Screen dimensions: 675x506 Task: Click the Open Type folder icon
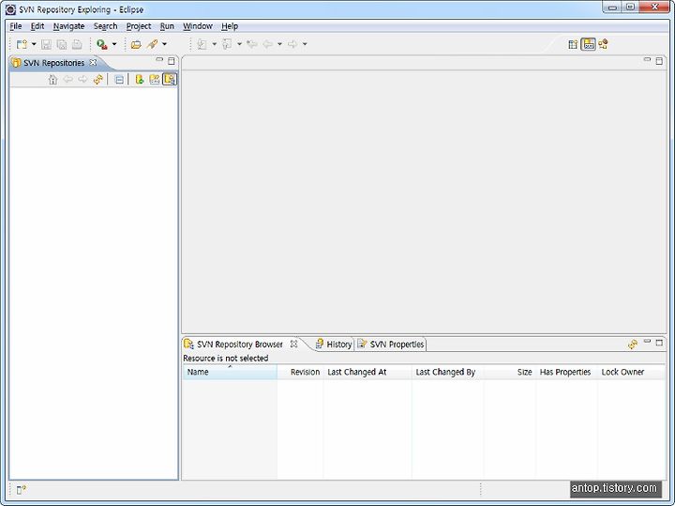point(136,44)
